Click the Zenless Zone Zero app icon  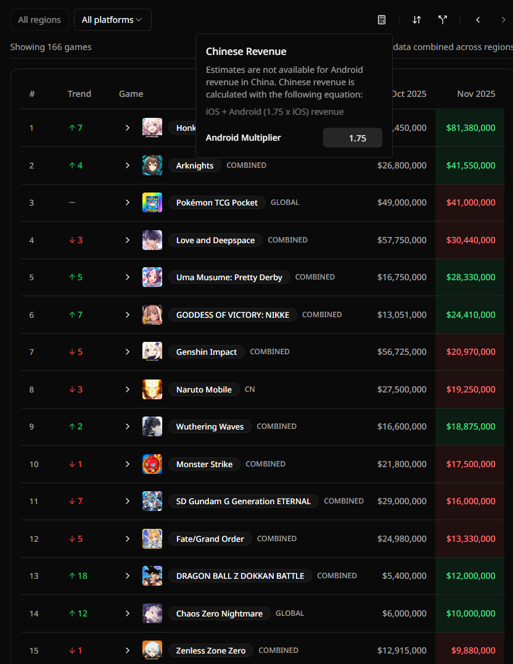point(152,650)
